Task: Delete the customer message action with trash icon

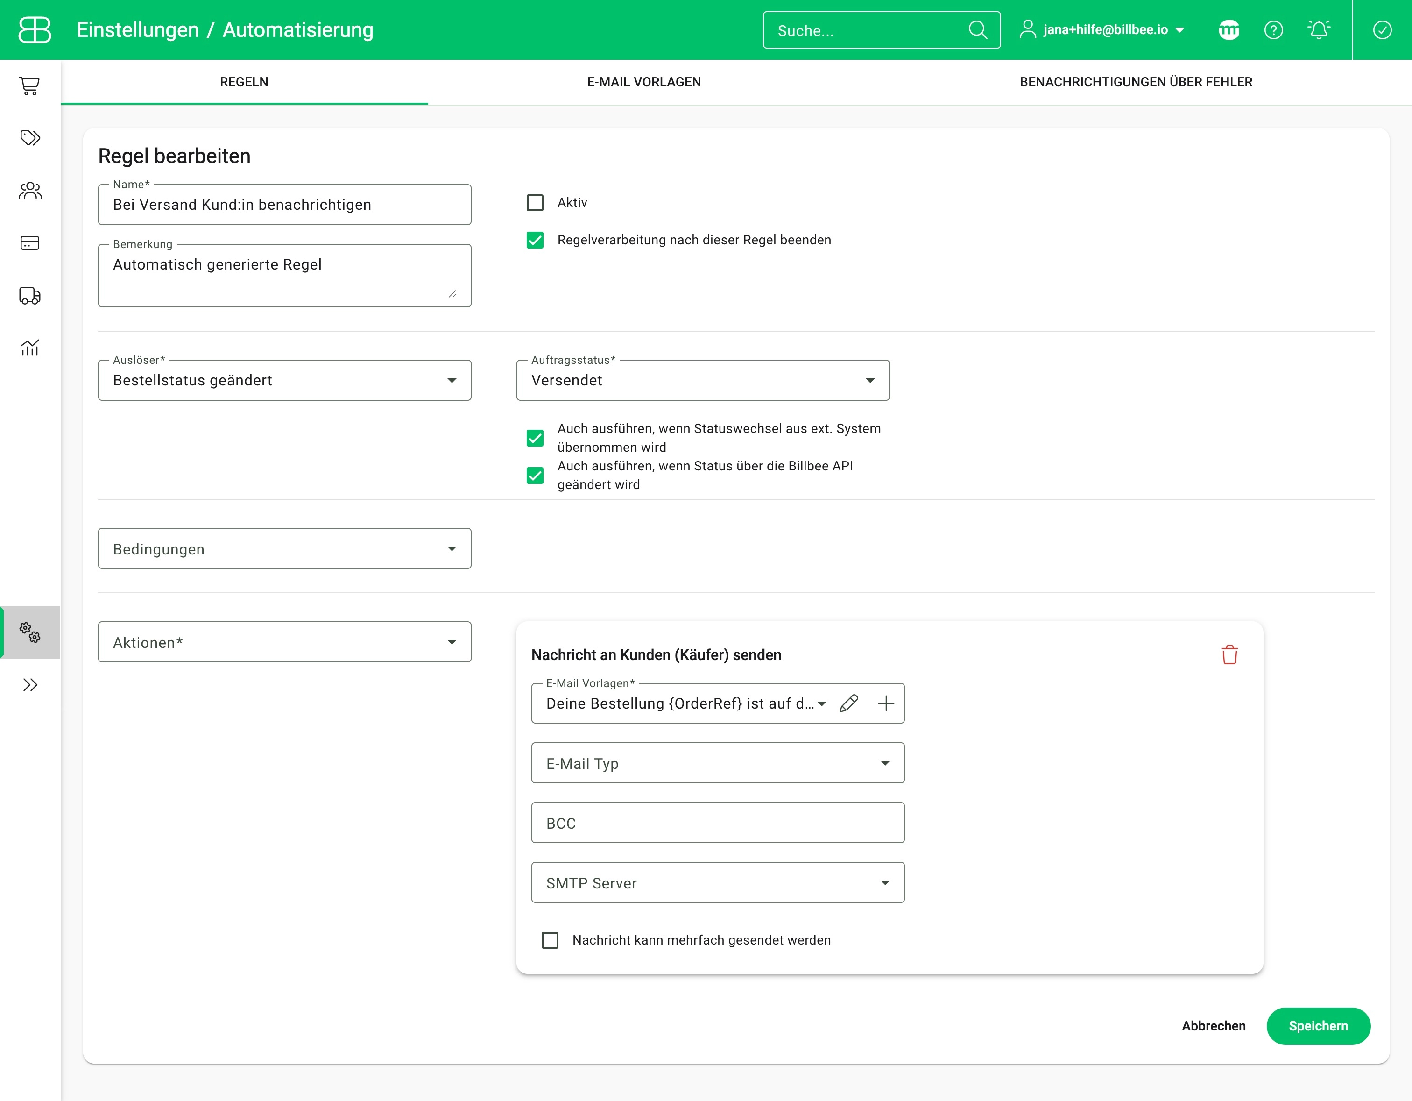Action: [x=1229, y=654]
